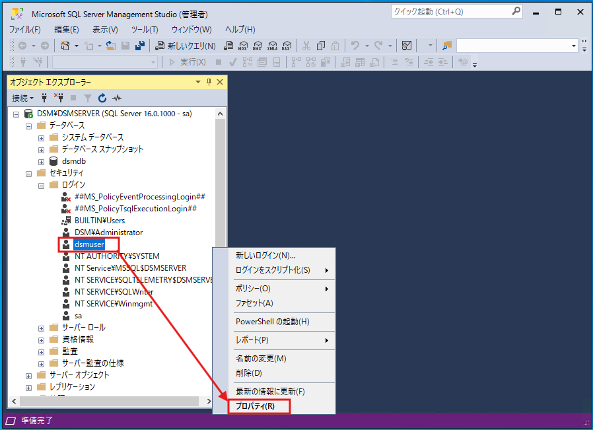Expand the レプリケーション folder

coord(29,388)
